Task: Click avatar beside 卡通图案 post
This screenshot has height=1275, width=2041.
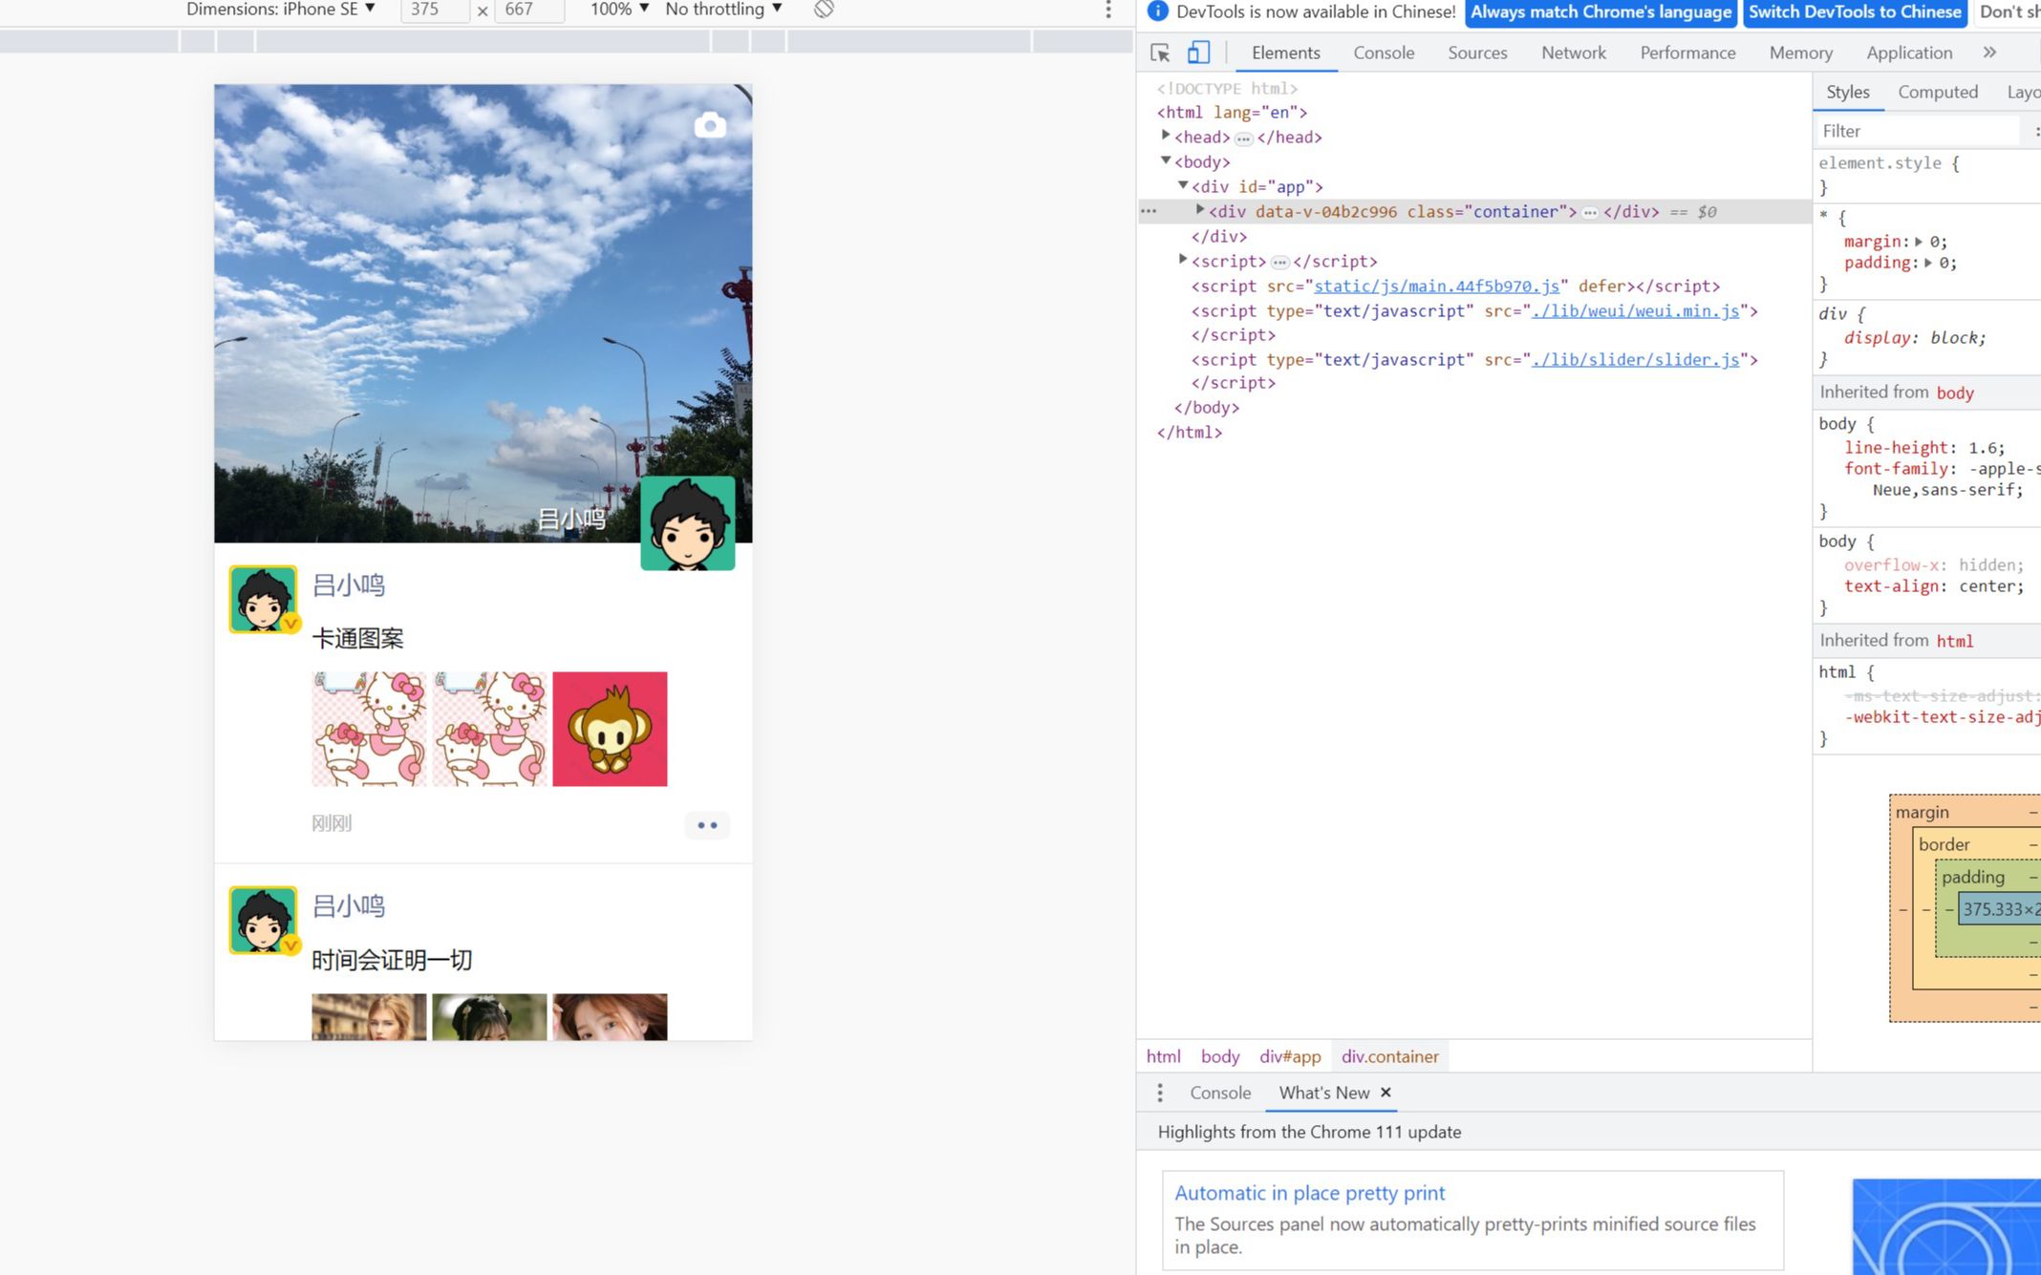Action: (x=263, y=599)
